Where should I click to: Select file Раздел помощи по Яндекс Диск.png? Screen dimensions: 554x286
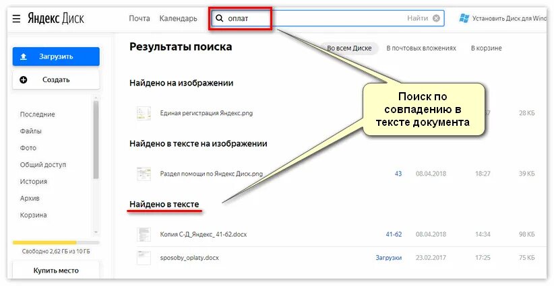click(x=212, y=174)
